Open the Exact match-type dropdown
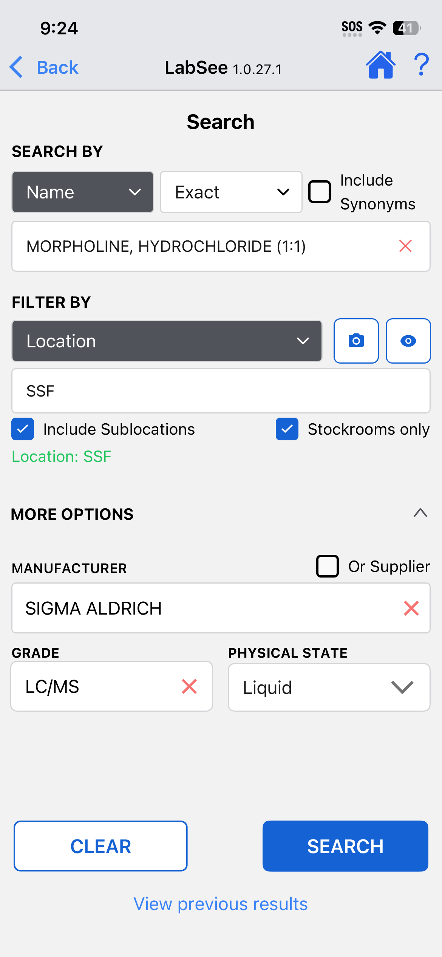The image size is (442, 957). [x=231, y=192]
